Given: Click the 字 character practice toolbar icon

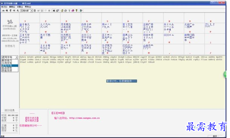Looking at the screenshot, I should [x=10, y=10].
